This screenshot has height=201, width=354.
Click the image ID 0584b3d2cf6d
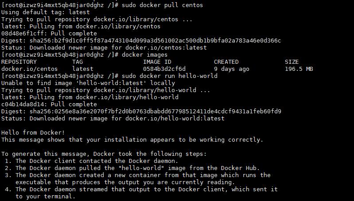pos(164,69)
